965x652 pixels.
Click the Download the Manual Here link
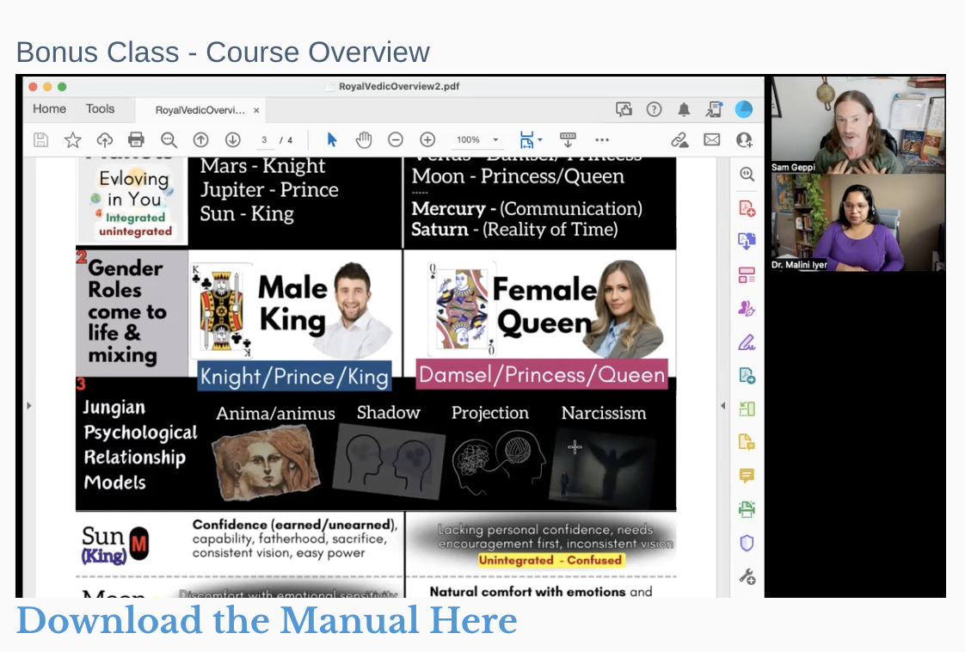[x=267, y=620]
